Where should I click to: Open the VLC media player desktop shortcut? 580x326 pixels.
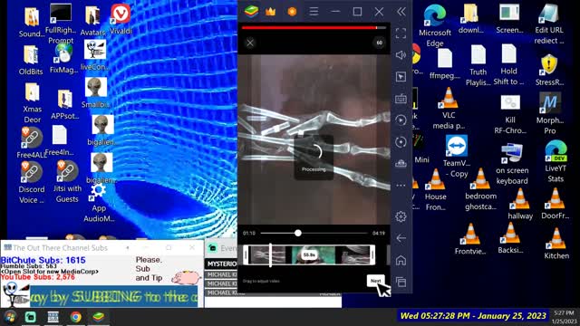click(x=449, y=109)
